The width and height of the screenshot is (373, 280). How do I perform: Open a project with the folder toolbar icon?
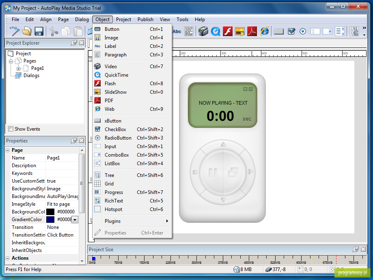(x=27, y=31)
